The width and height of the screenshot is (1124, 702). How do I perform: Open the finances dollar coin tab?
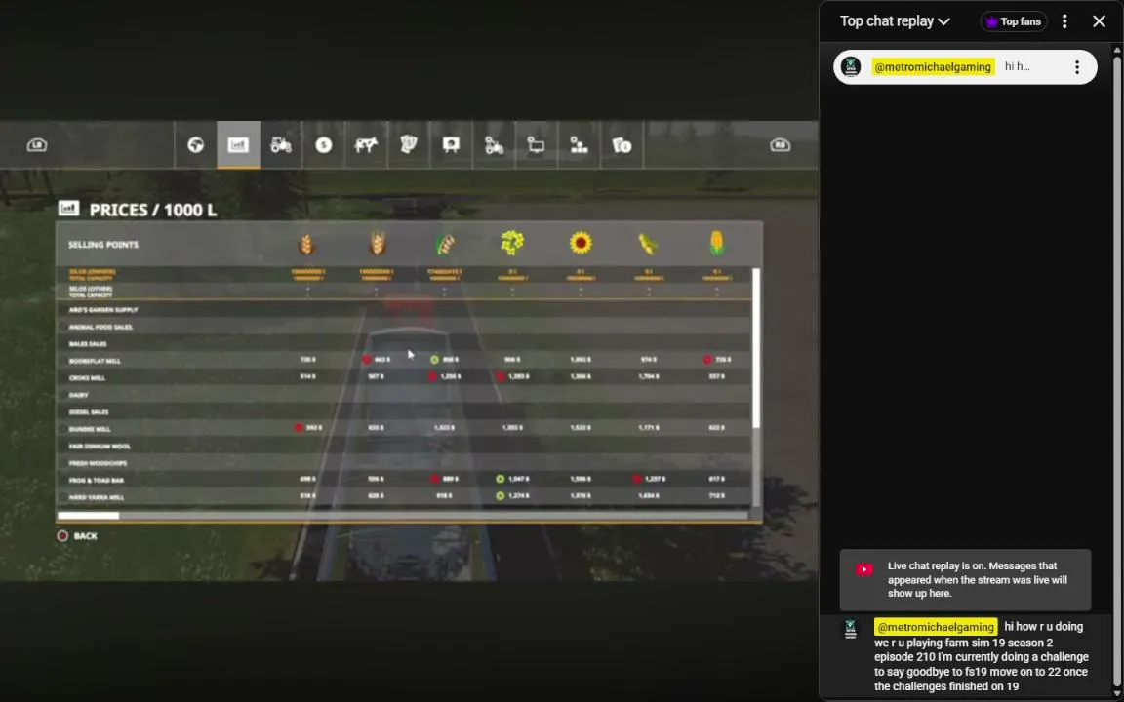323,145
